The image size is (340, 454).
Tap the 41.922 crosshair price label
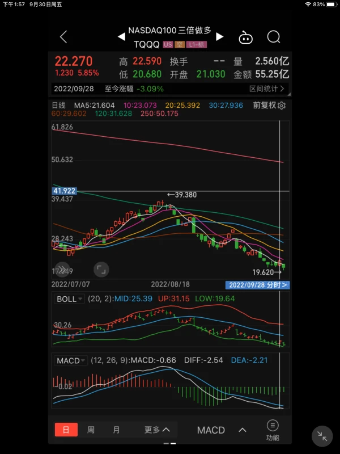point(64,191)
